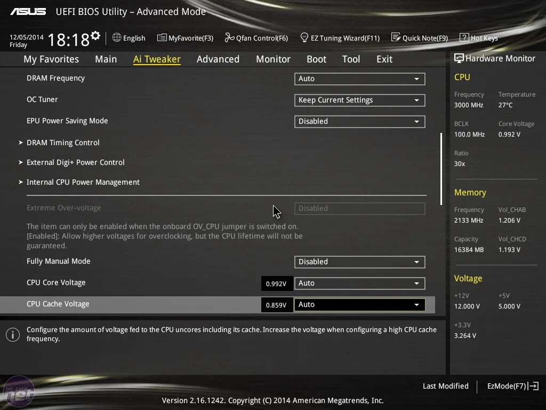Click the 0.992V CPU Core Voltage value
Screen dimensions: 546x410
[277, 284]
